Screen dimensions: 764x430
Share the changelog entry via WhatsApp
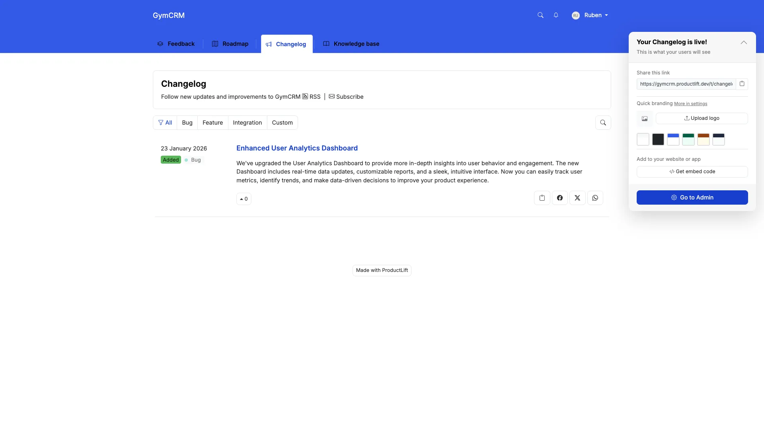pyautogui.click(x=594, y=197)
